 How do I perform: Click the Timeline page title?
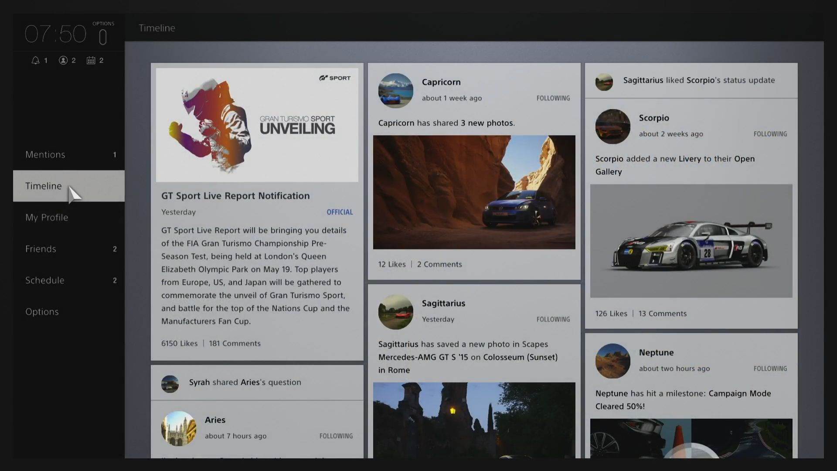click(x=157, y=28)
